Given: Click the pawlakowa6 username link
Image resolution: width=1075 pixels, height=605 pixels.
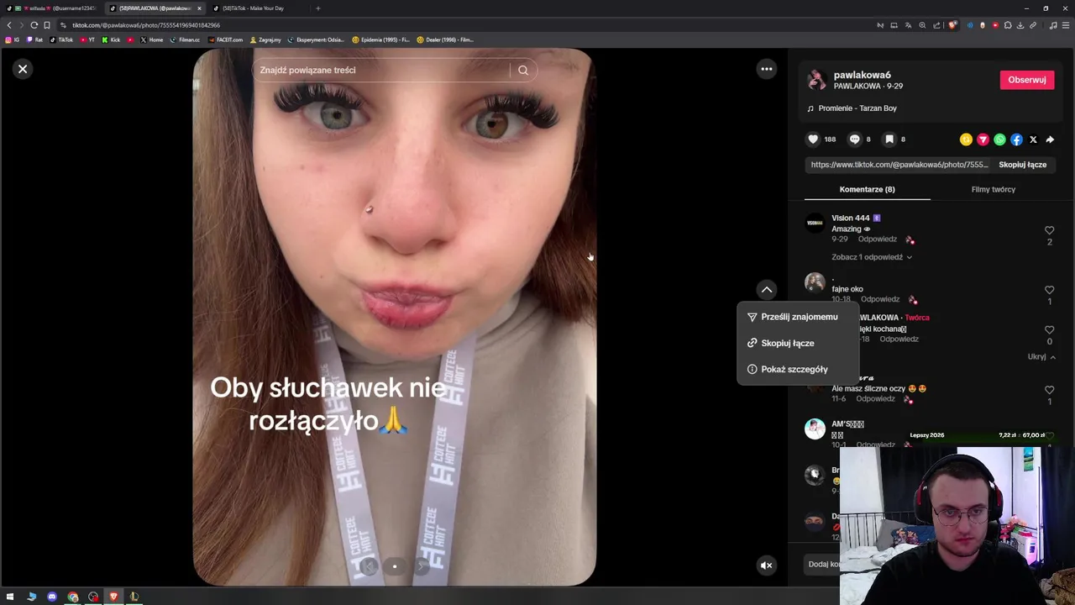Looking at the screenshot, I should tap(862, 75).
